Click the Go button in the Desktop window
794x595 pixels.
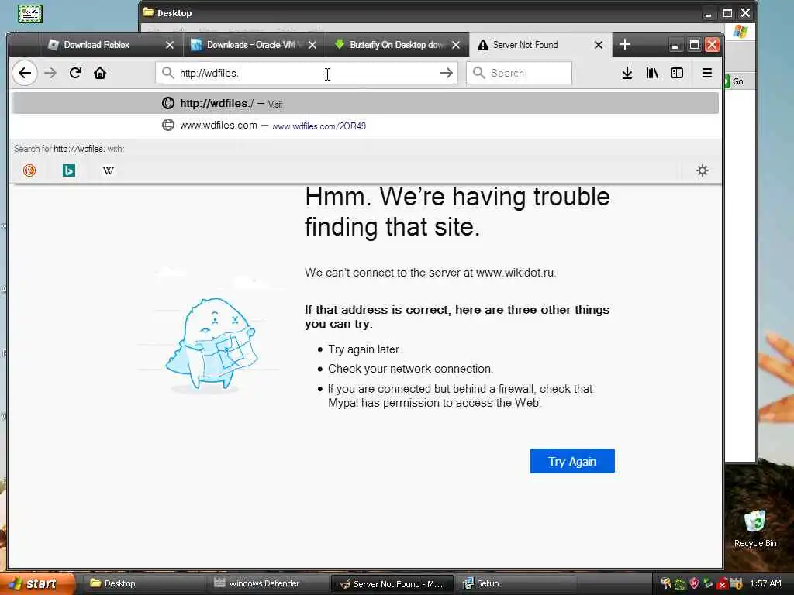click(x=734, y=81)
